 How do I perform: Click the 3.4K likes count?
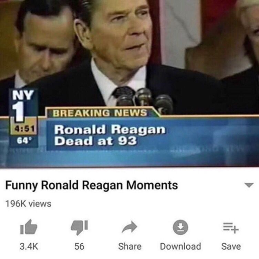click(x=29, y=246)
